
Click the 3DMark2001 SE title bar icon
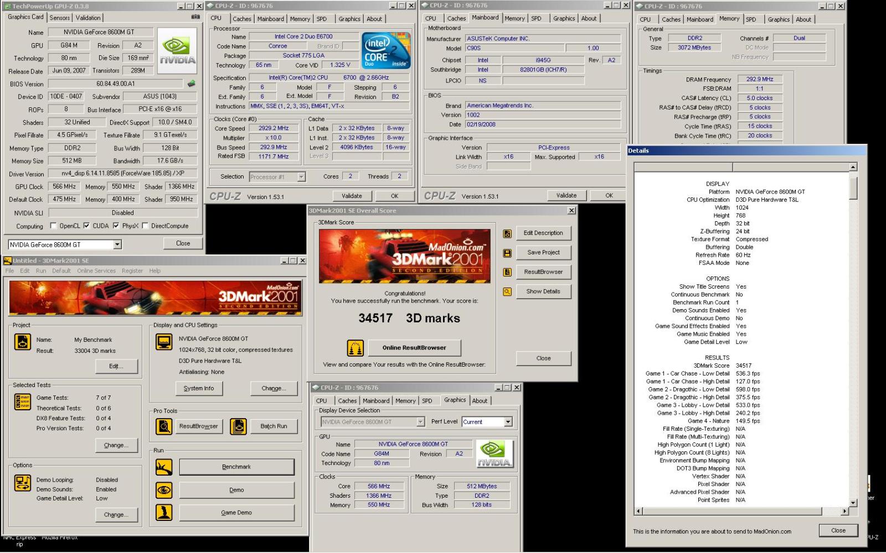(x=8, y=260)
